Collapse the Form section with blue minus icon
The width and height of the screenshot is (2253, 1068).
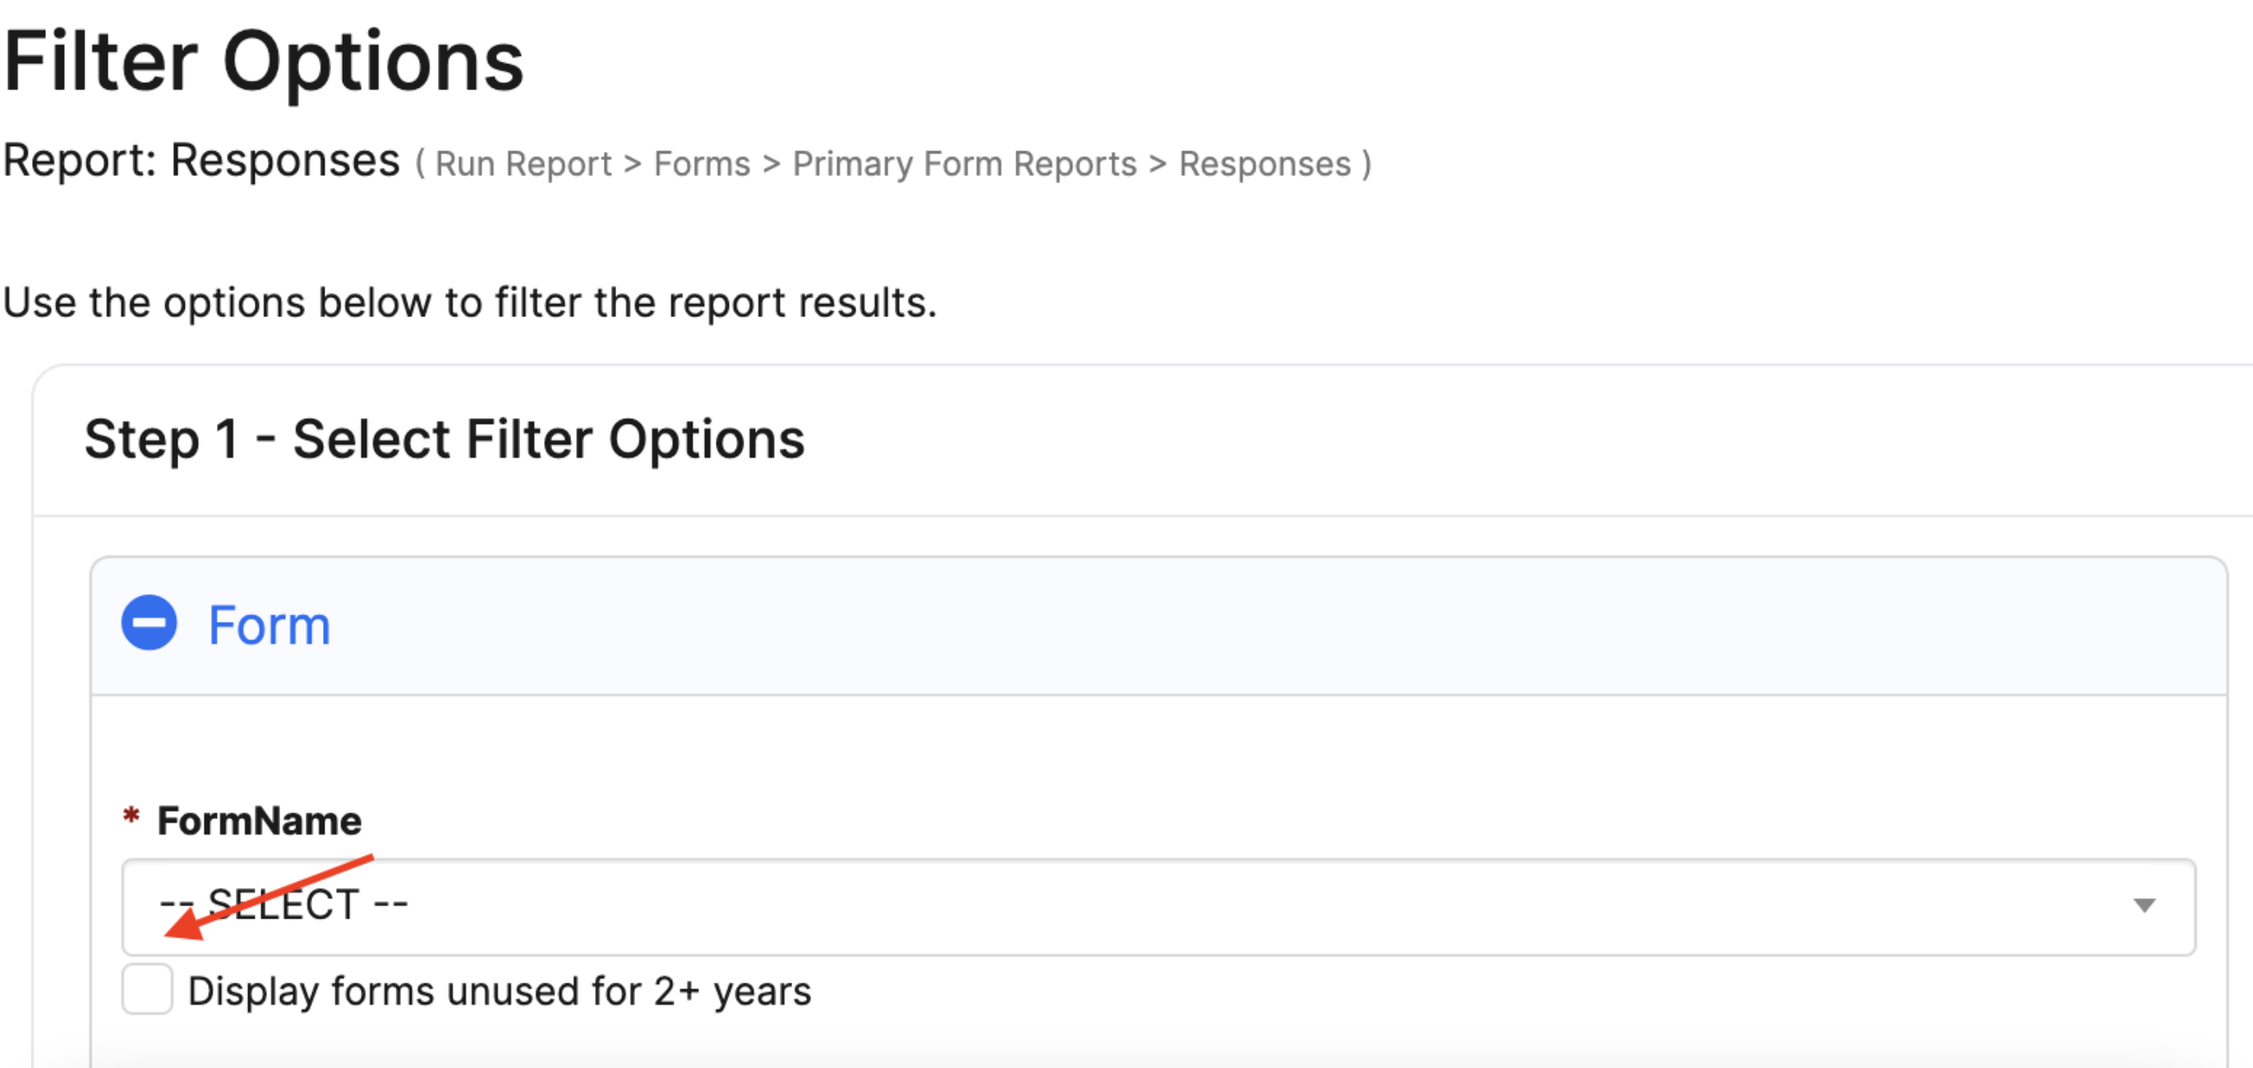point(149,624)
